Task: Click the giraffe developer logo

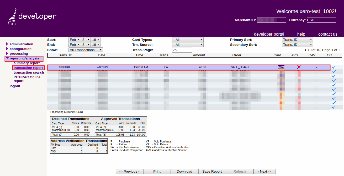Action: 32,16
